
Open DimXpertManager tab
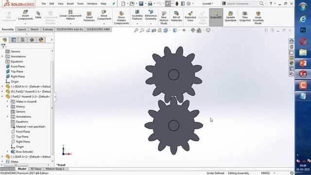32,40
